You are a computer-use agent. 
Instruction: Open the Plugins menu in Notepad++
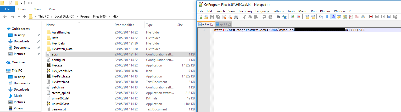325,11
